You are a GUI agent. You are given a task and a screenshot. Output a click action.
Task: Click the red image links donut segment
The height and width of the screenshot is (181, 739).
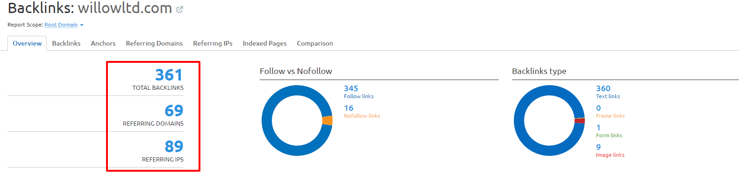click(x=580, y=121)
